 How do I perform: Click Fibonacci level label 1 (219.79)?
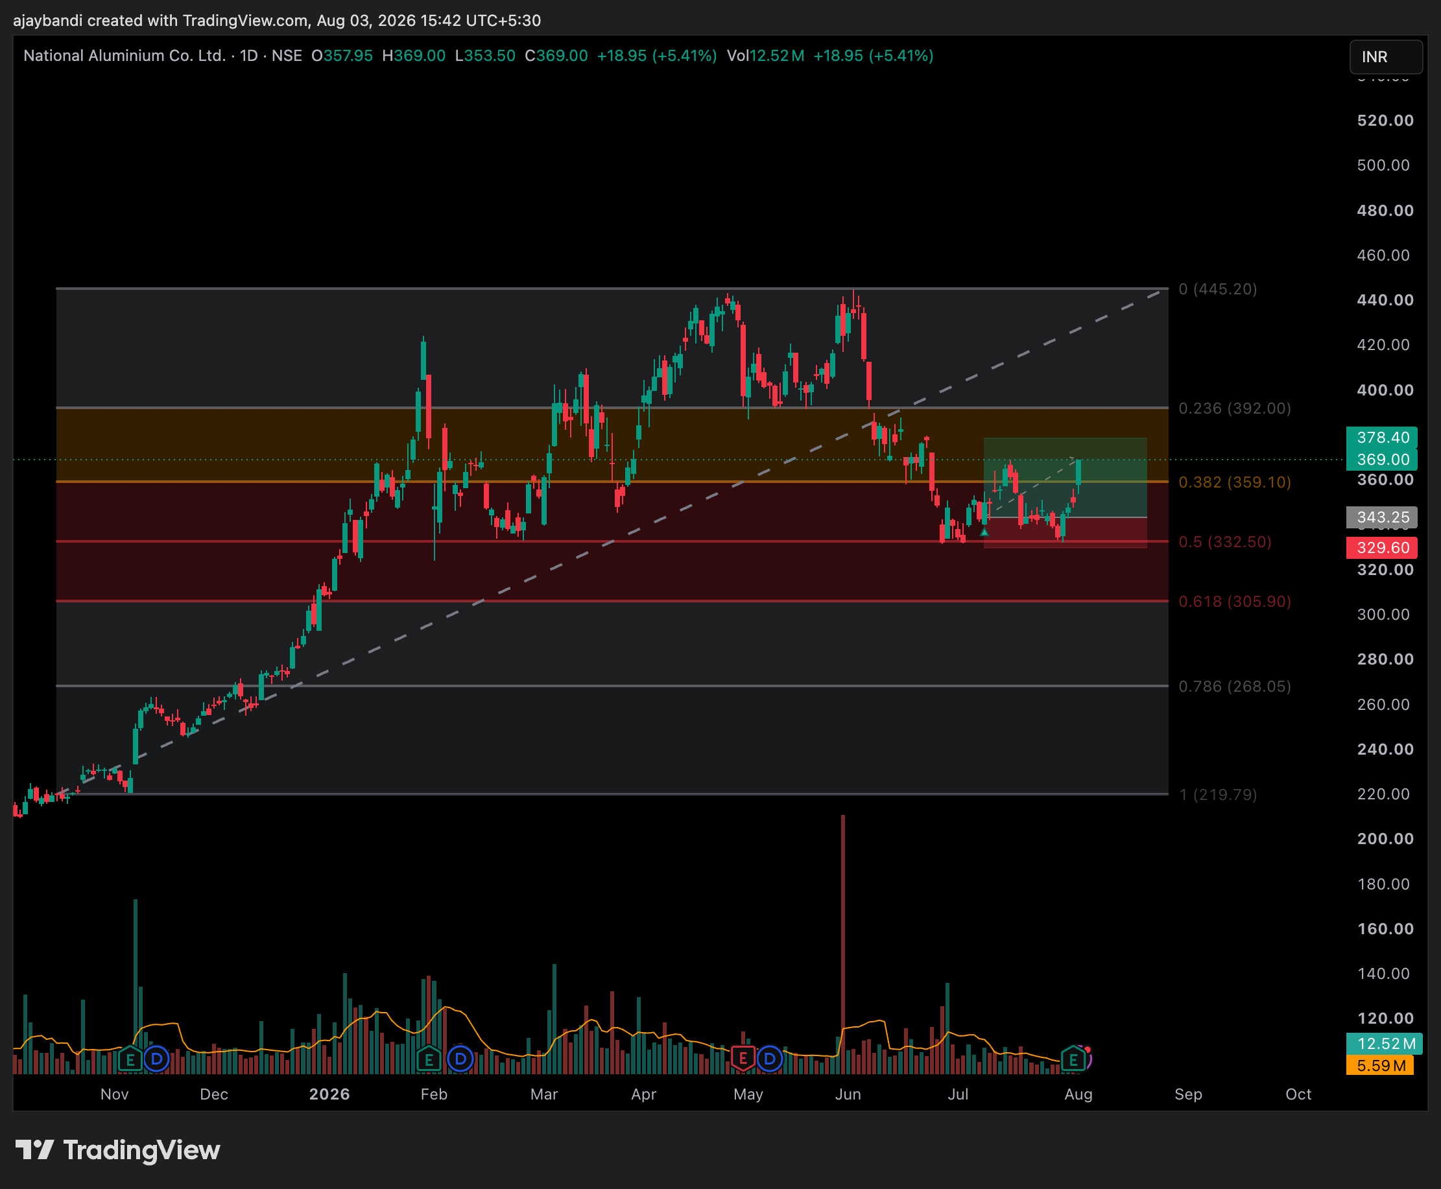[x=1218, y=794]
